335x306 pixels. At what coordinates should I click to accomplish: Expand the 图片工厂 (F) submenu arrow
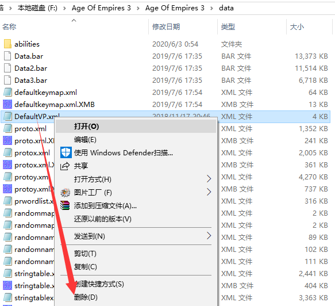point(209,192)
